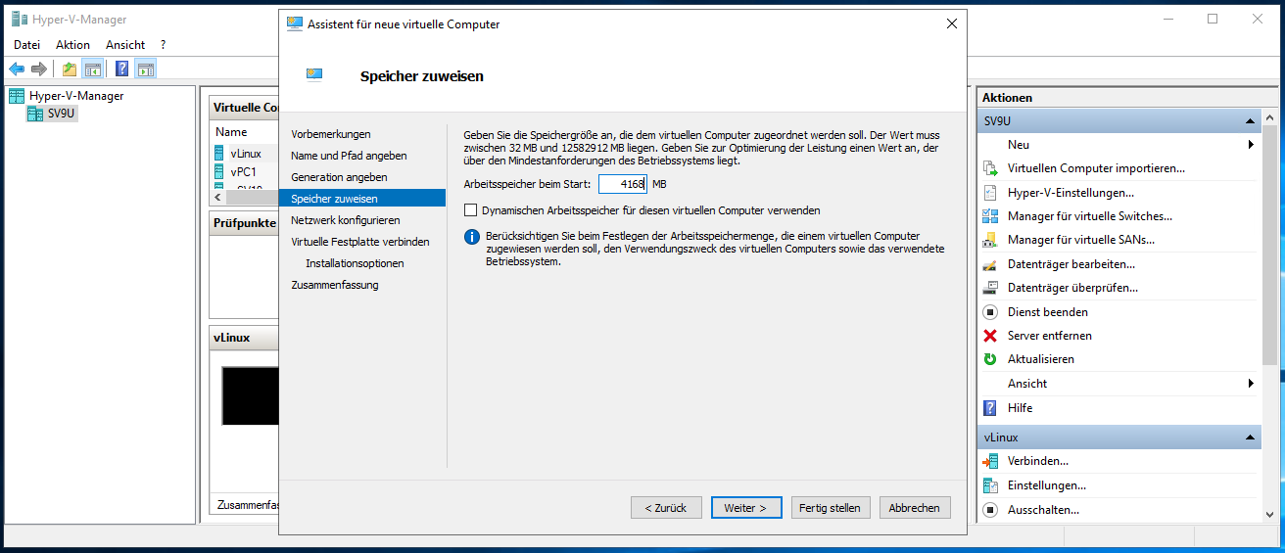The width and height of the screenshot is (1285, 553).
Task: Click the Weiter > button
Action: click(x=746, y=508)
